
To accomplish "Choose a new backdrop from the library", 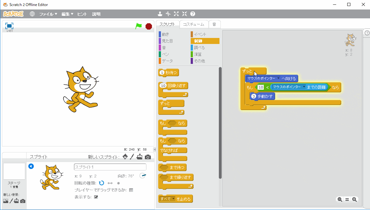I will click(x=6, y=201).
